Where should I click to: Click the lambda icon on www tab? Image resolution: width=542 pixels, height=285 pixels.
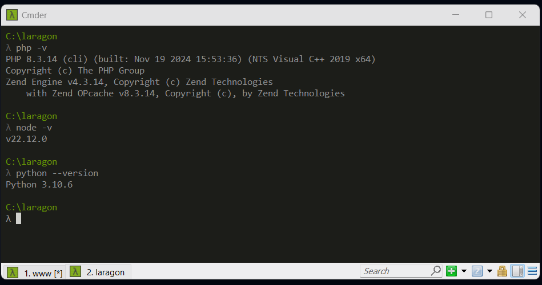(x=13, y=272)
